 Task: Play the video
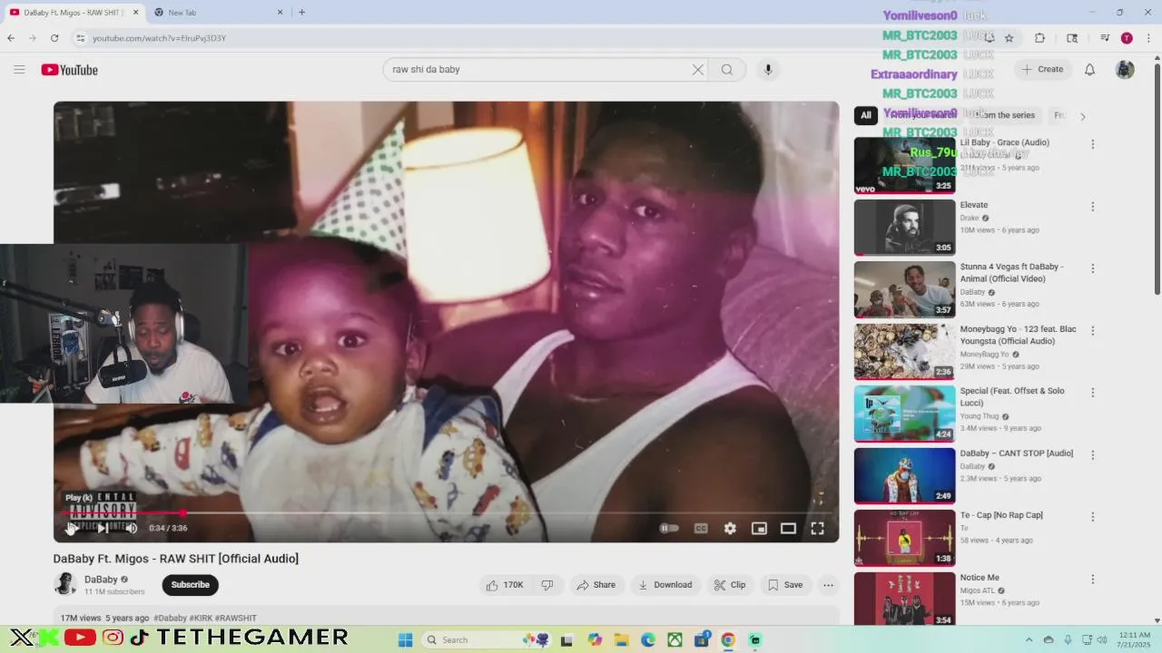72,528
